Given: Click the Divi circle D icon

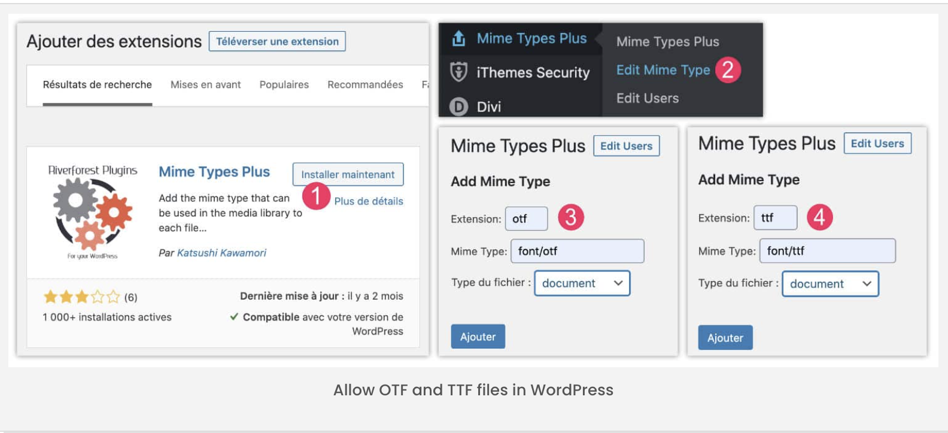Looking at the screenshot, I should click(458, 106).
